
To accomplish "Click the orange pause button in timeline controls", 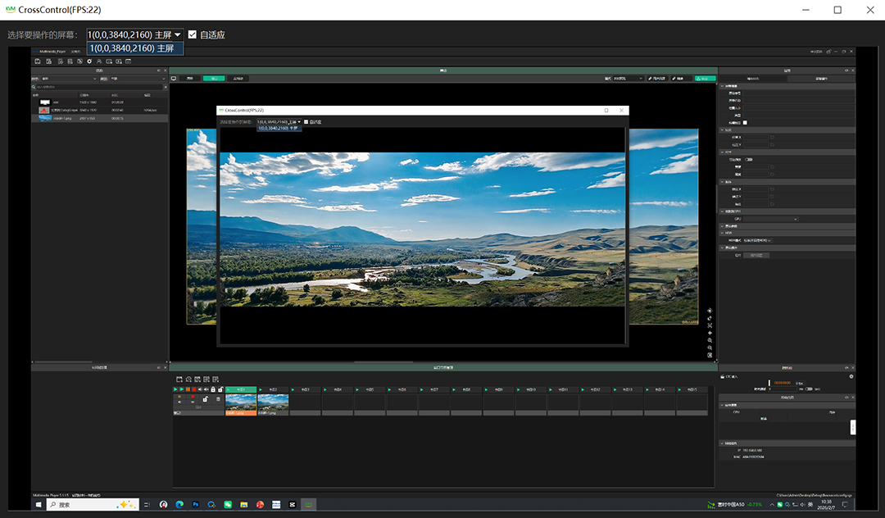I will coord(188,389).
